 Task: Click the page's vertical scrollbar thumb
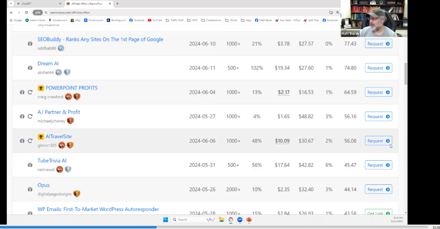[406, 74]
